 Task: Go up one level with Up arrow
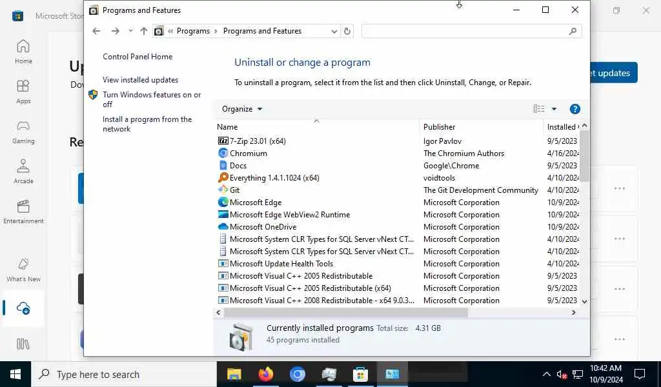144,31
